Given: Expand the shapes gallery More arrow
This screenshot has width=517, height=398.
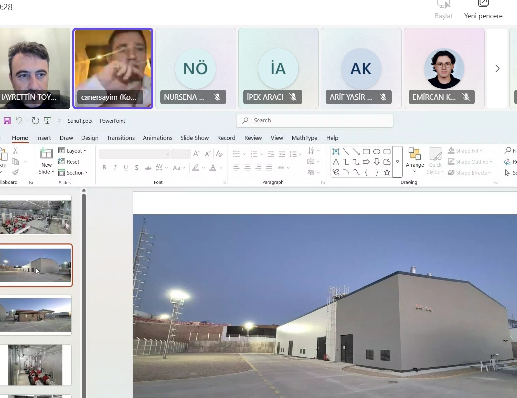Looking at the screenshot, I should (397, 162).
